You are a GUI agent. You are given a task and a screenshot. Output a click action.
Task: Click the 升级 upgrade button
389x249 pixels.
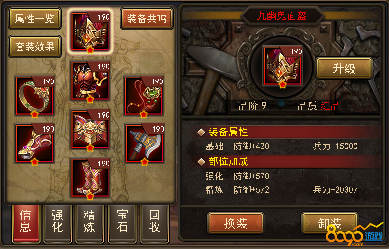[x=344, y=68]
